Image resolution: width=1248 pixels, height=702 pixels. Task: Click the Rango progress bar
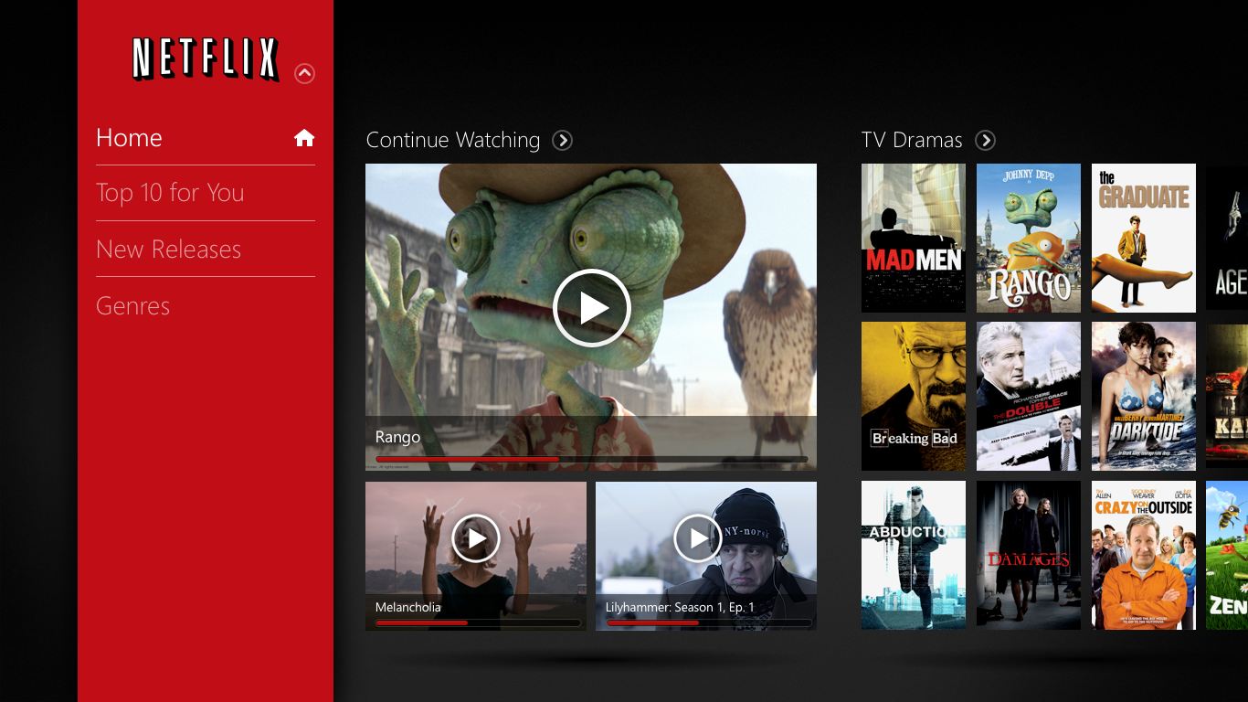[x=591, y=459]
